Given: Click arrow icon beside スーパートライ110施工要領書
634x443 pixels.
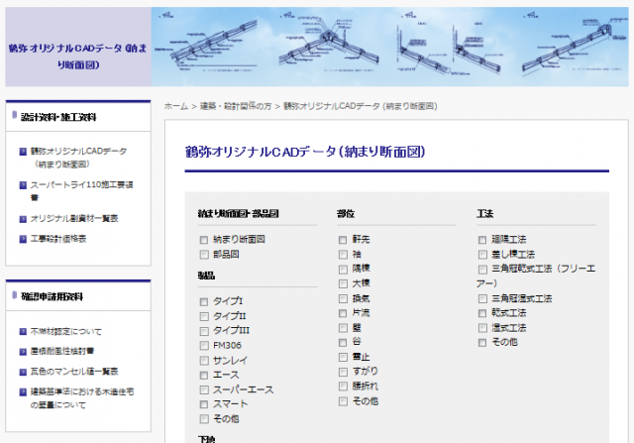Looking at the screenshot, I should tap(23, 185).
